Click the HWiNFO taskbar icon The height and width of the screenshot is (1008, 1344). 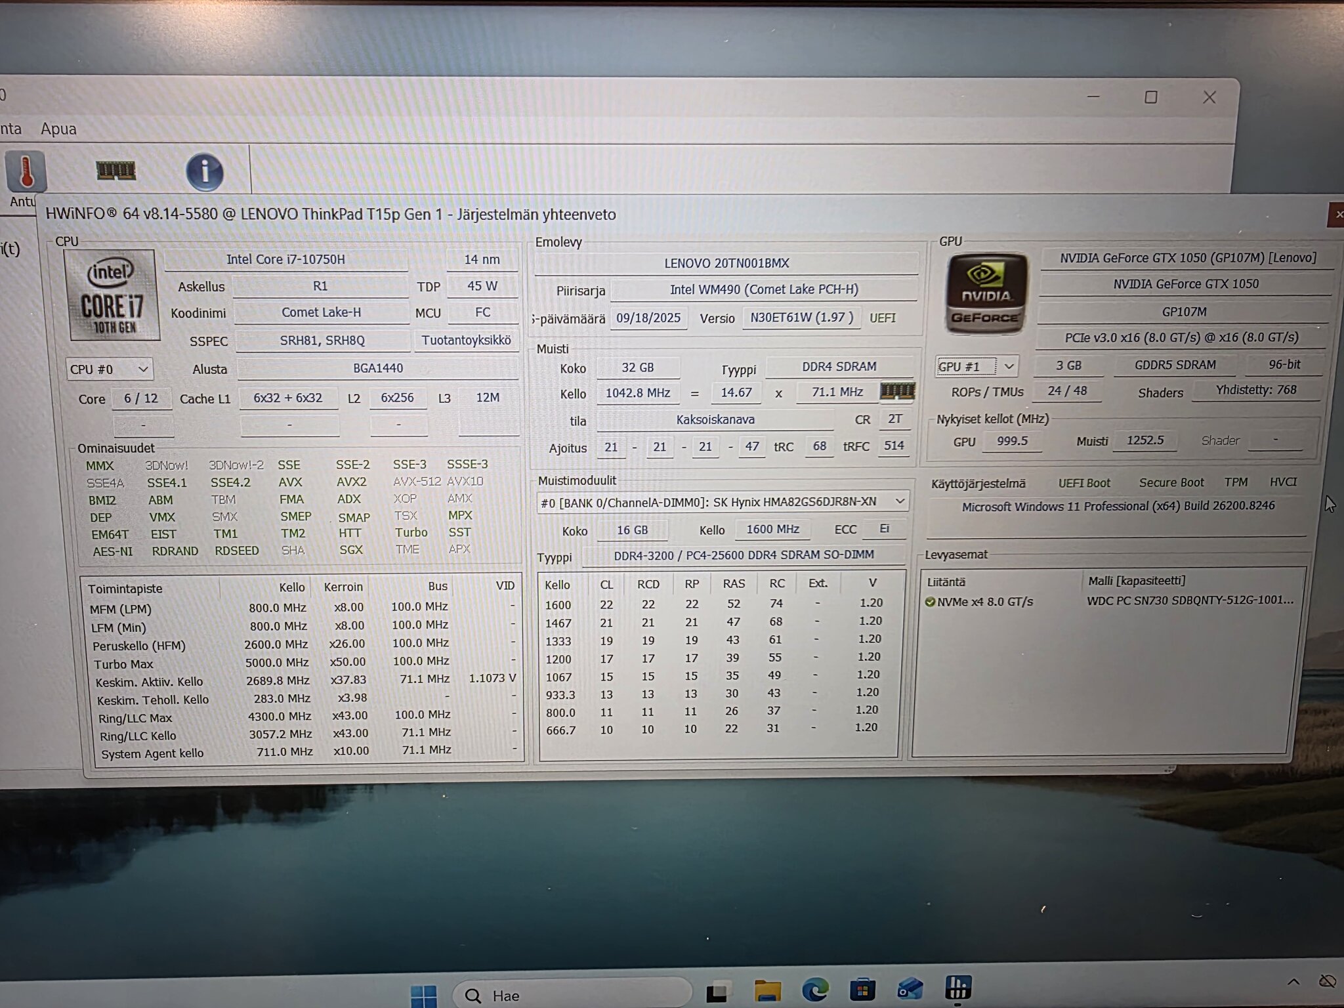click(957, 988)
